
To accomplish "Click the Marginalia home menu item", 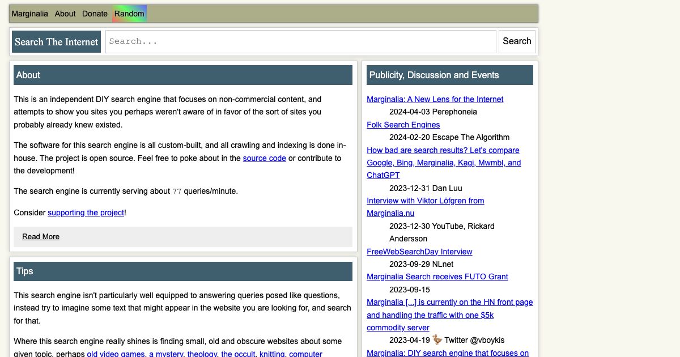I will (x=29, y=14).
